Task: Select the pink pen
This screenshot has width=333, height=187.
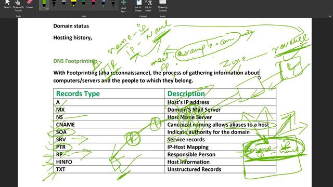Action: [x=93, y=4]
